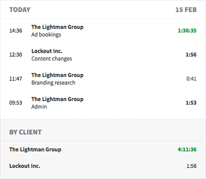Click the 4:11:36 client total
This screenshot has height=179, width=206.
[x=187, y=150]
